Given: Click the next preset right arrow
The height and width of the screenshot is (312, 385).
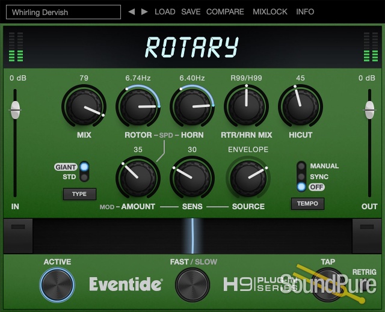Looking at the screenshot, I should (x=144, y=11).
